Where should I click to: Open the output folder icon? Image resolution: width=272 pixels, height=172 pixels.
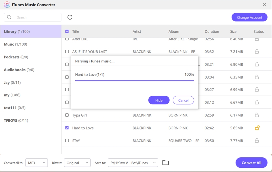[x=166, y=163]
